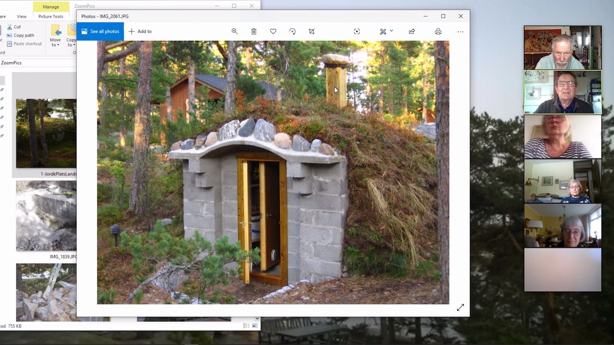
Task: Share the photo
Action: point(412,32)
